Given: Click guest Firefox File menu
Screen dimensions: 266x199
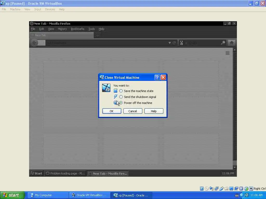Looking at the screenshot, I should pyautogui.click(x=33, y=29).
